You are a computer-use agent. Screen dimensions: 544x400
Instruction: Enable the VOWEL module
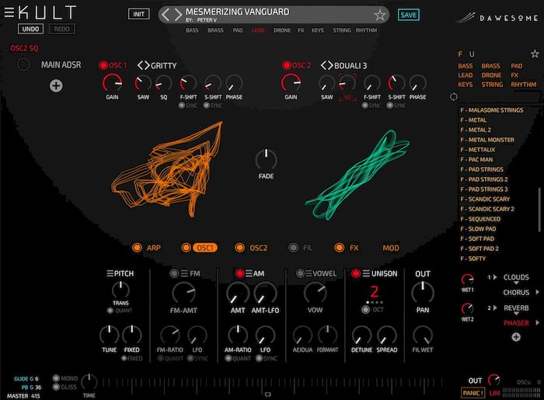(x=300, y=273)
